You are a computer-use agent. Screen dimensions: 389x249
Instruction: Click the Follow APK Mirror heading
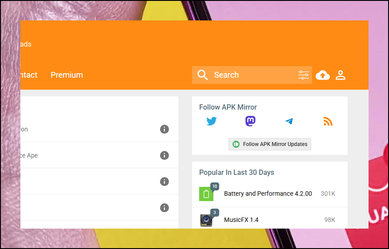coord(228,107)
